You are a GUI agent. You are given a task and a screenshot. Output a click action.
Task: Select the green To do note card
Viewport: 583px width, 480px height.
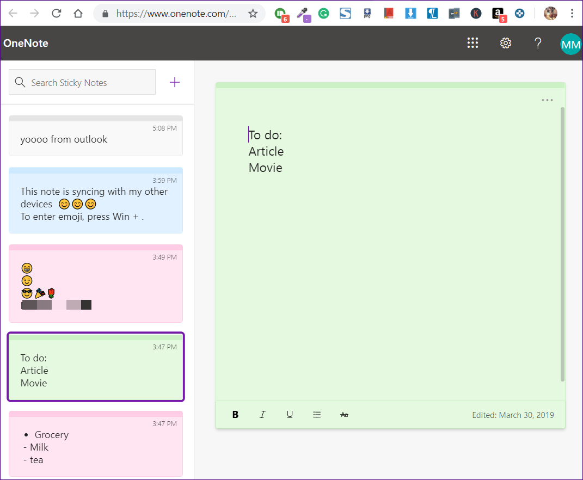(96, 367)
